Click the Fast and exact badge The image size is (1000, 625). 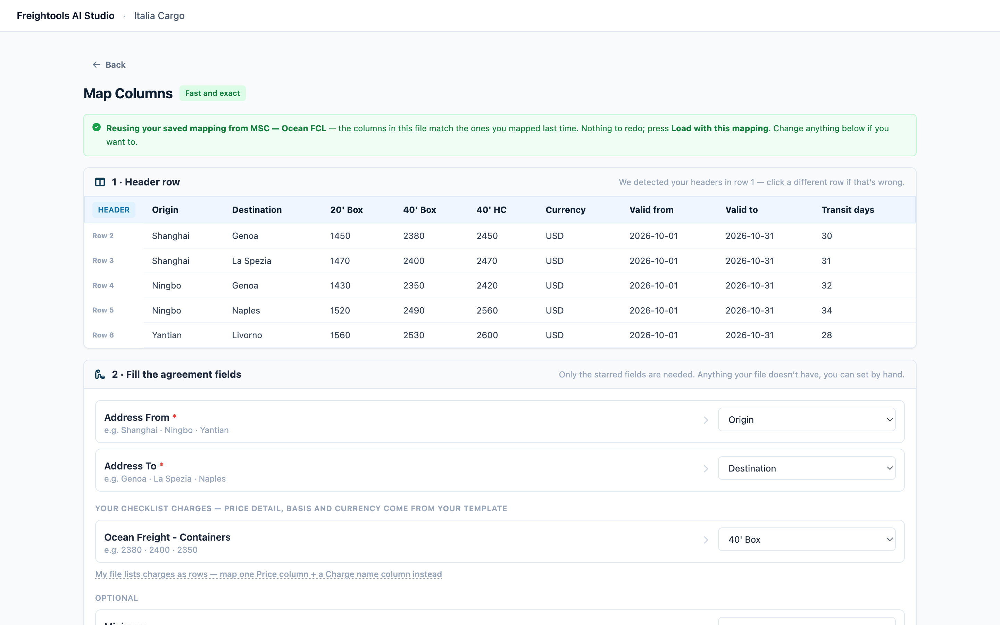click(212, 93)
